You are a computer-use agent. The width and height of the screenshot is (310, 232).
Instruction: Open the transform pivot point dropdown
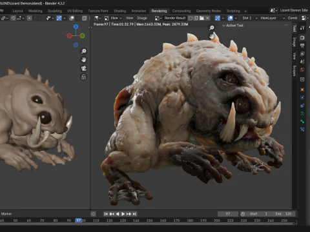pos(5,18)
